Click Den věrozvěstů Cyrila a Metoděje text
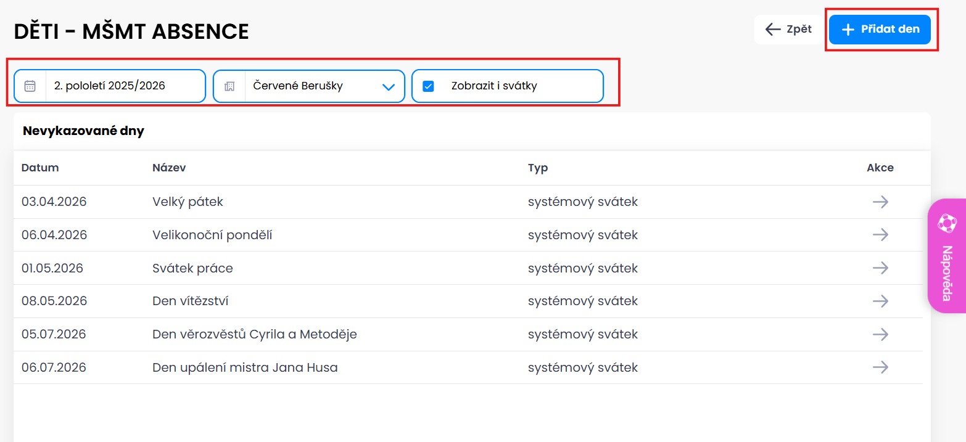This screenshot has width=966, height=442. click(255, 334)
